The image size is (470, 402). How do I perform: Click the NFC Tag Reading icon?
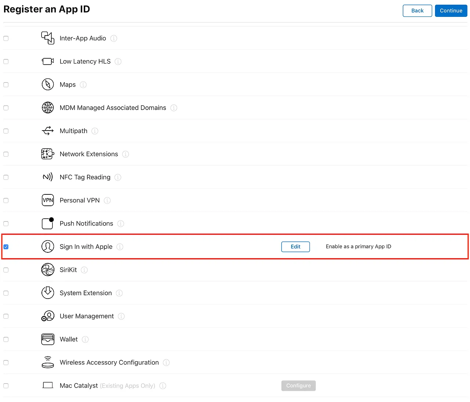click(48, 178)
